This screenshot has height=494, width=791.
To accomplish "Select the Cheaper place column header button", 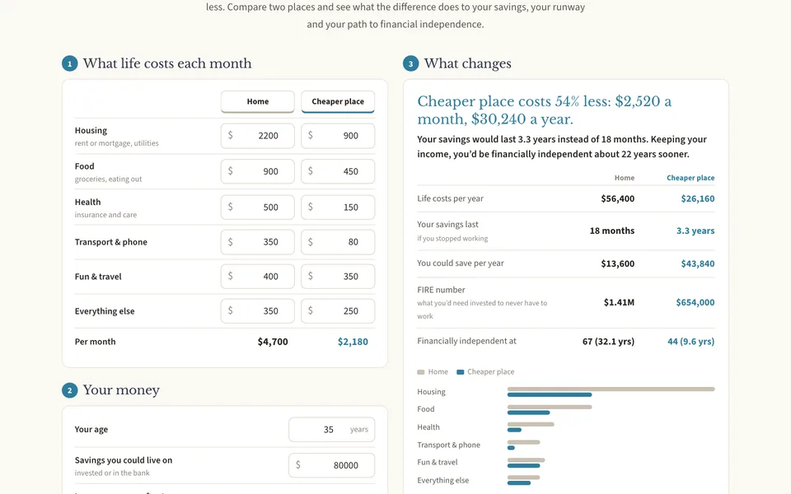I will [338, 101].
